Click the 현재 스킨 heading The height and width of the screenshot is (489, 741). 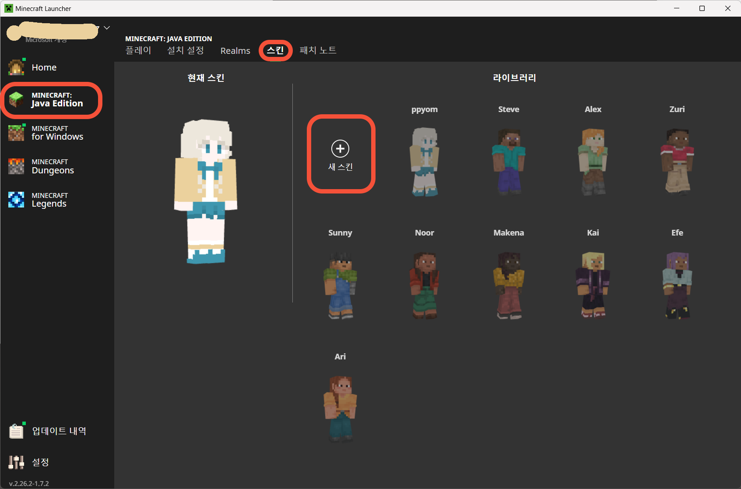coord(206,78)
